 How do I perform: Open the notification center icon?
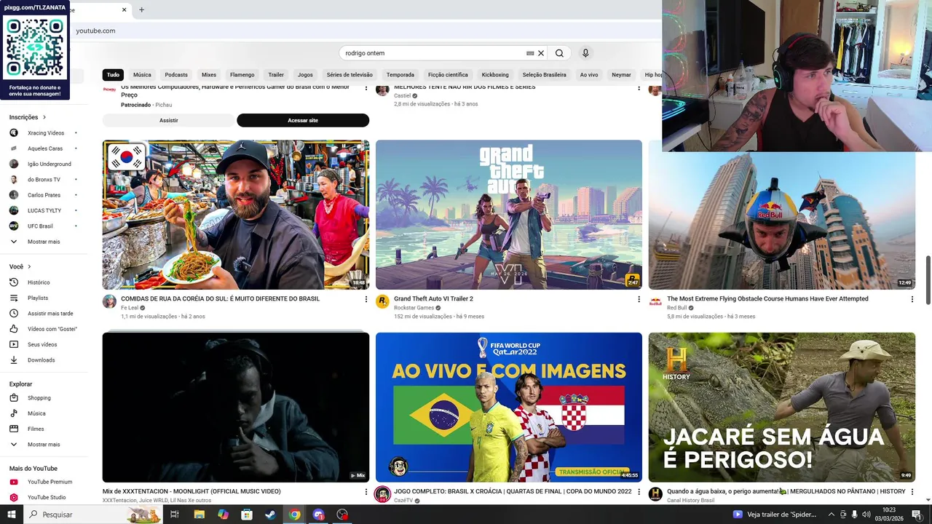click(x=916, y=515)
